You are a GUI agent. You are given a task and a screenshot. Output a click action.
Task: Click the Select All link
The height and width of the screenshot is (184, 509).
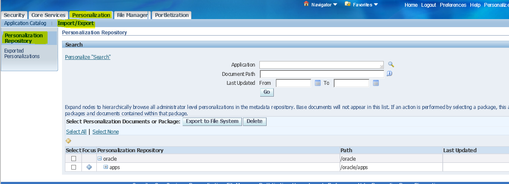[x=76, y=132]
